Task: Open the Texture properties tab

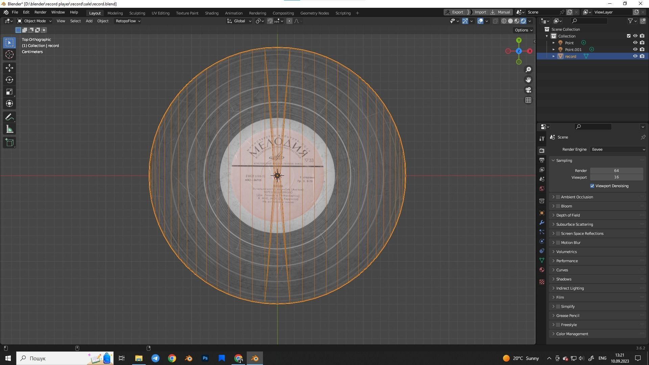Action: click(542, 282)
